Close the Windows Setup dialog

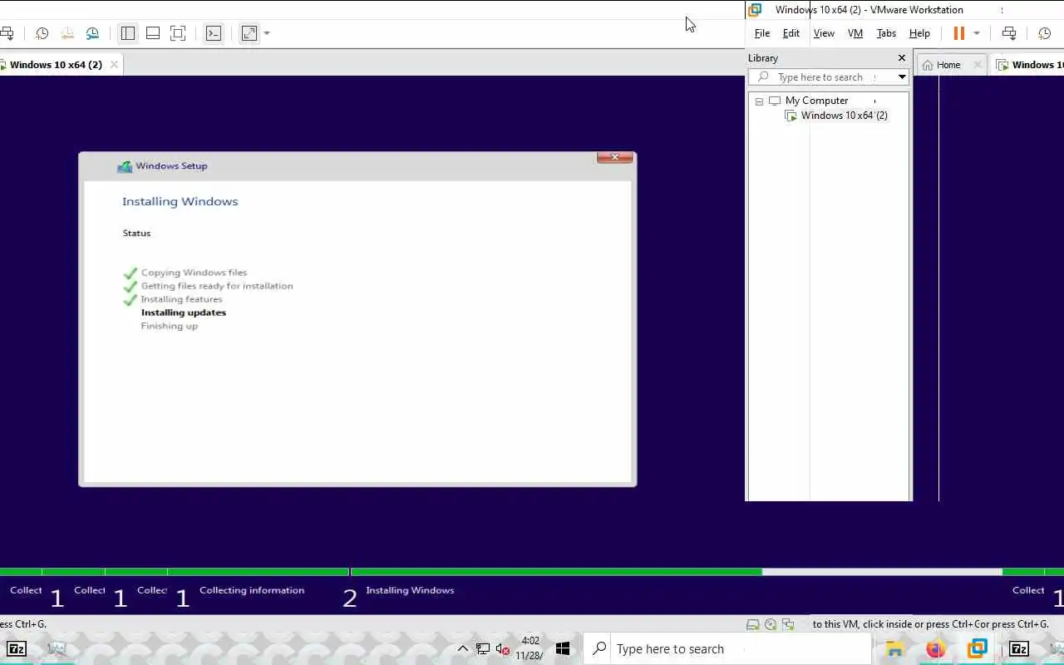(615, 157)
